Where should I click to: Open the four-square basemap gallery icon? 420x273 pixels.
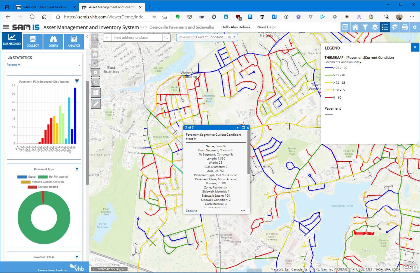click(x=95, y=93)
